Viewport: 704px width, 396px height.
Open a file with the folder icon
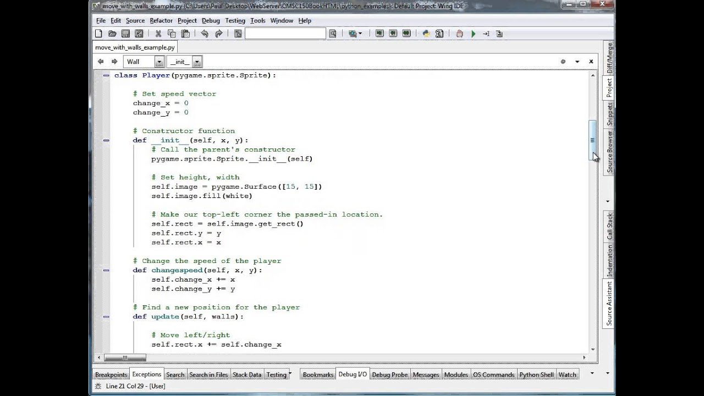point(112,34)
